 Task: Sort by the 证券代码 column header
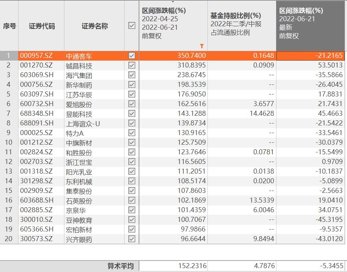[x=42, y=26]
